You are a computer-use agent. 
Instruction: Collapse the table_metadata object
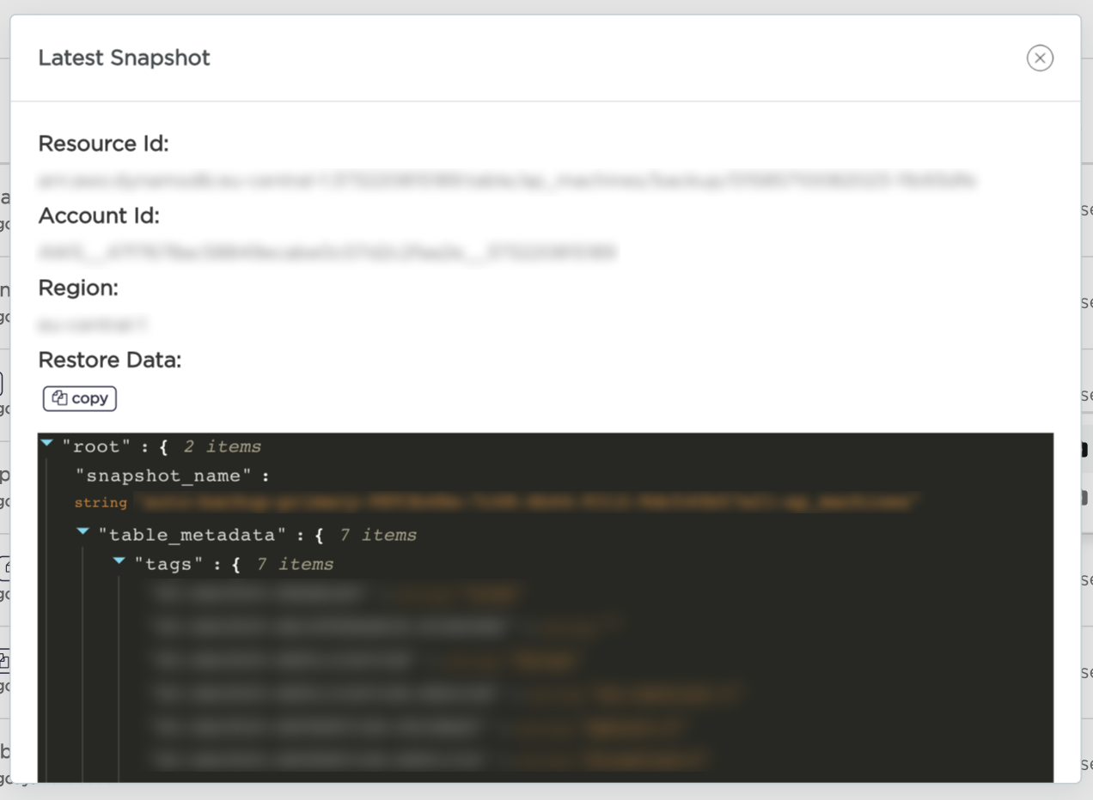(x=82, y=532)
